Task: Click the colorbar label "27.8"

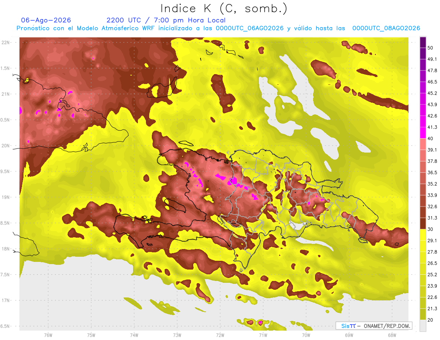Action: [432, 252]
